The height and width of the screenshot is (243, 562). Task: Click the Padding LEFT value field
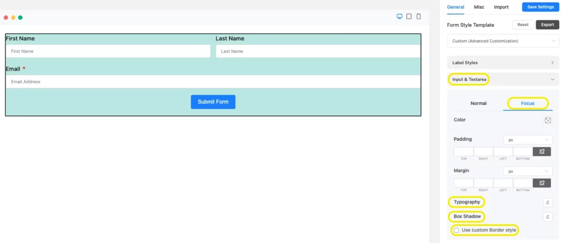pyautogui.click(x=503, y=152)
